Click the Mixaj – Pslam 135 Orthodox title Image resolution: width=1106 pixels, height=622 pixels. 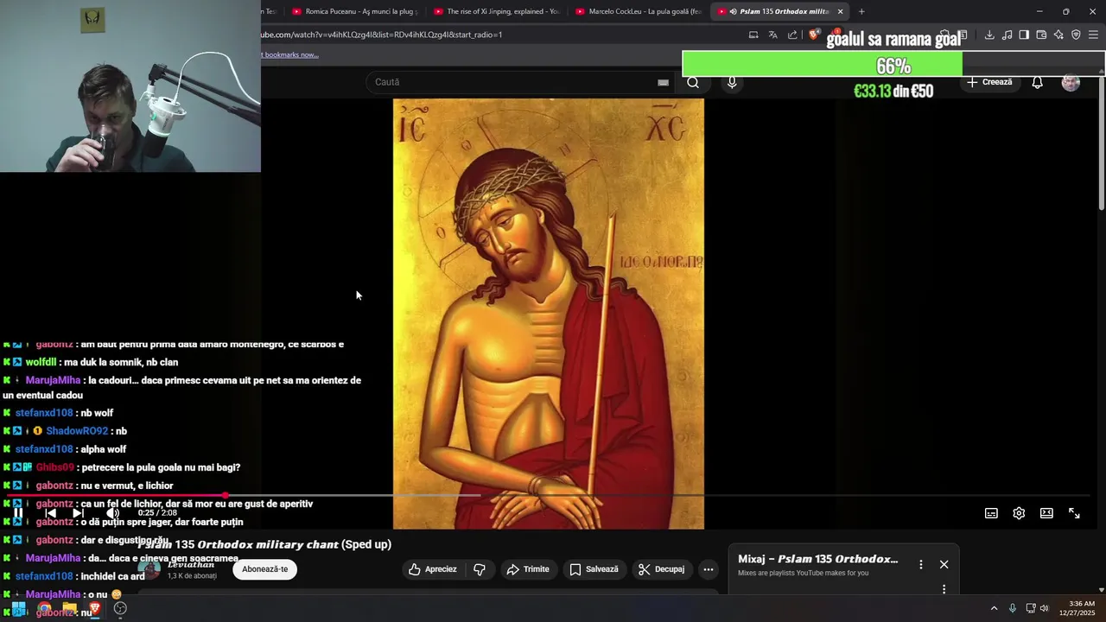click(x=817, y=559)
